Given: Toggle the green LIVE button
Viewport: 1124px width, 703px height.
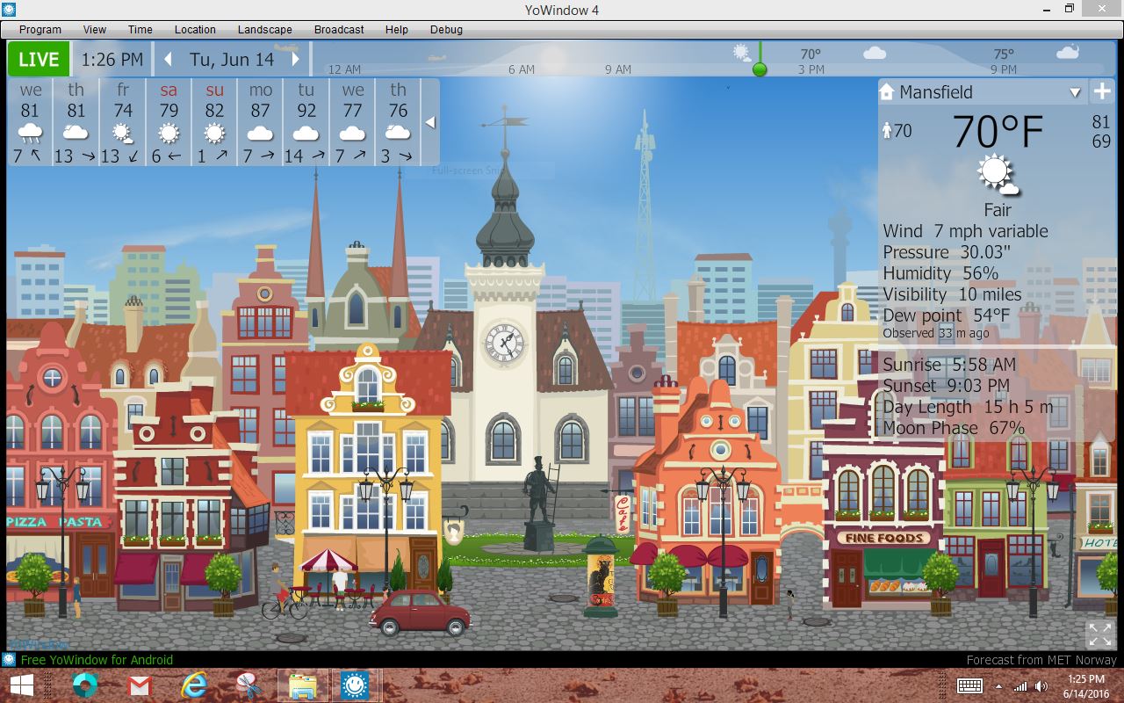Looking at the screenshot, I should coord(39,60).
